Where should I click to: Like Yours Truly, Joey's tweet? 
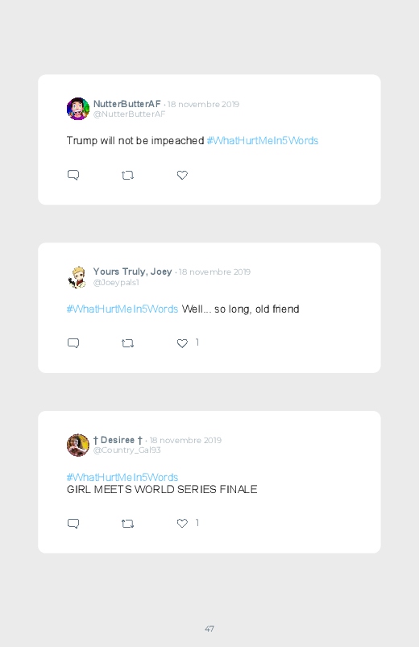pos(182,343)
